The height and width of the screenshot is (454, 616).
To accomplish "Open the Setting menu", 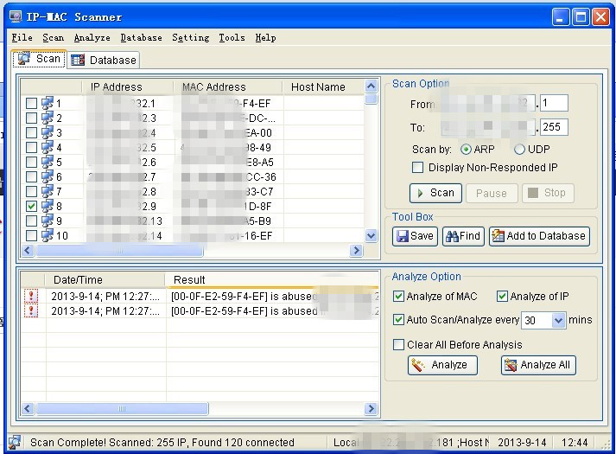I will [x=191, y=38].
